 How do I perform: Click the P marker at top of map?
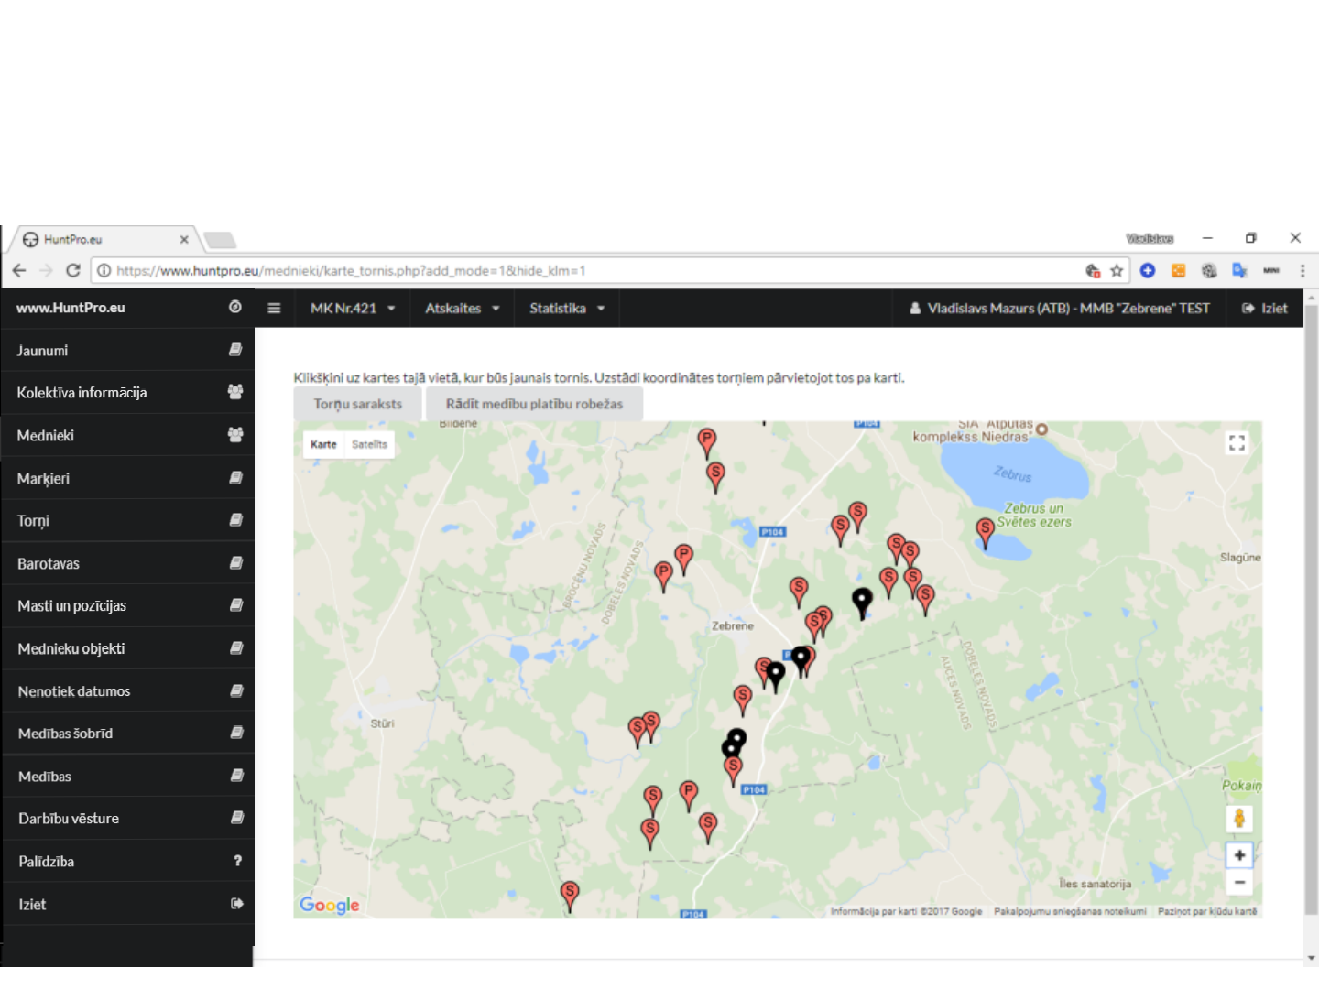706,442
